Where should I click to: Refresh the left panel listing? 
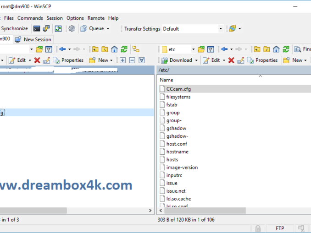[x=124, y=49]
